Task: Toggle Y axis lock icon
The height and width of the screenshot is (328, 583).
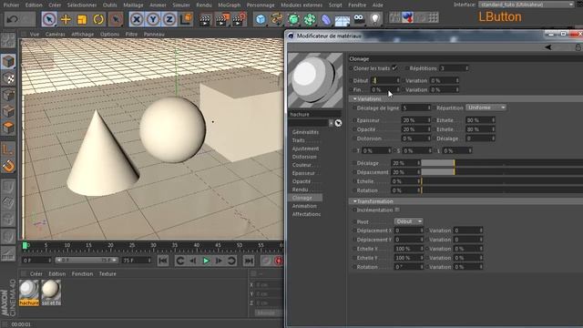Action: point(153,19)
